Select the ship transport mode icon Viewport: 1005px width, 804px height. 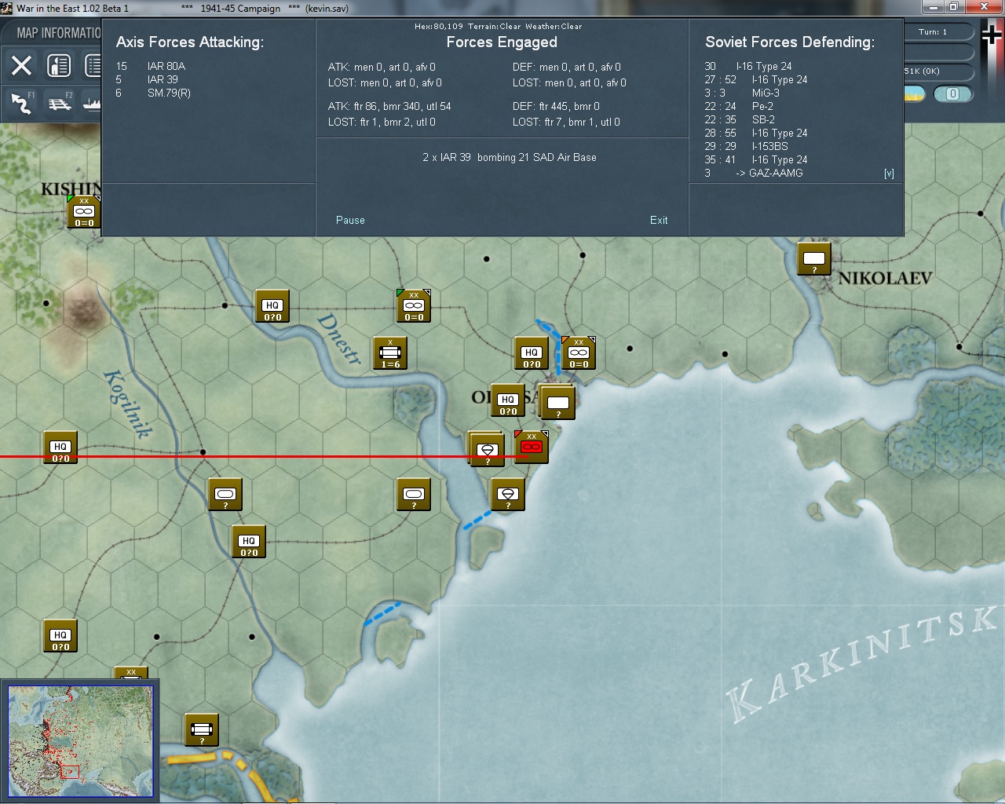point(93,103)
